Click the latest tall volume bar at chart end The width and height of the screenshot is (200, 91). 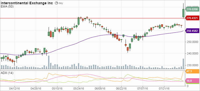pyautogui.click(x=183, y=64)
